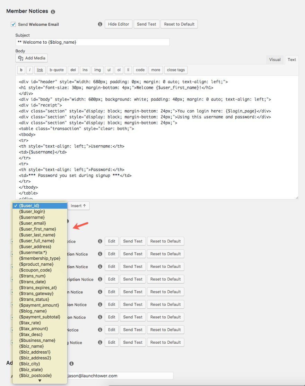Open the Add Media dialog
Image resolution: width=305 pixels, height=386 pixels.
coord(31,58)
